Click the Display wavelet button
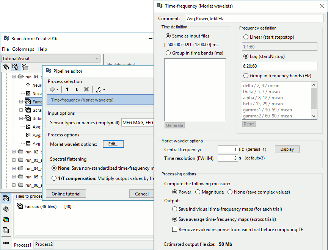 (x=287, y=149)
